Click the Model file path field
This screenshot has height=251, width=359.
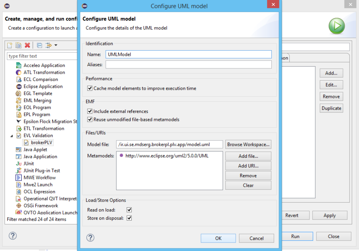pos(169,145)
